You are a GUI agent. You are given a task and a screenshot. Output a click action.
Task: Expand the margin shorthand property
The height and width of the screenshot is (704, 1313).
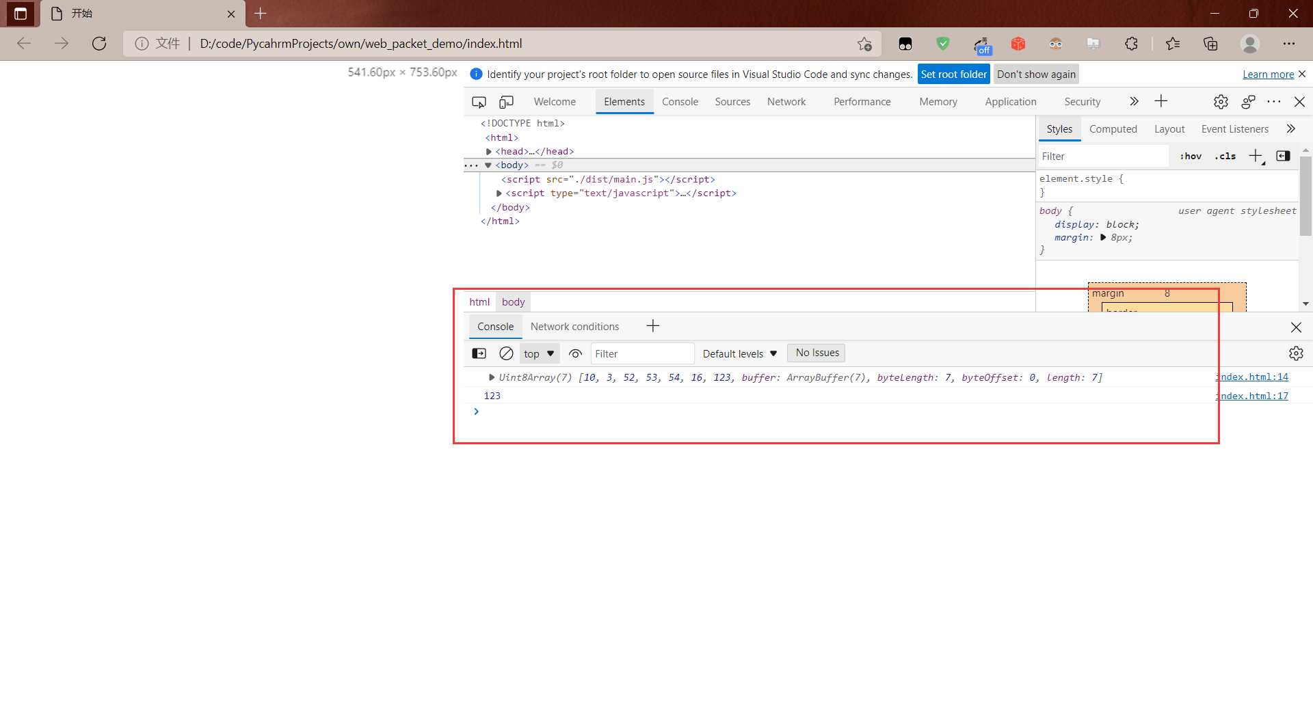[x=1103, y=238]
